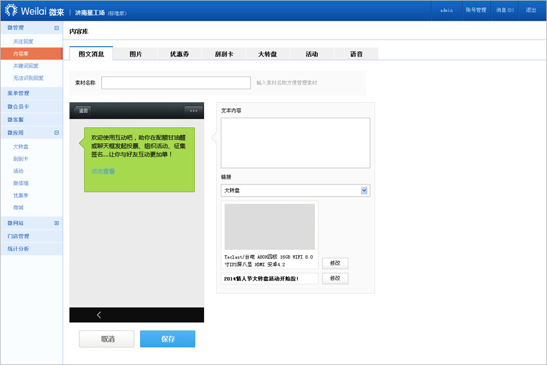
Task: Click into the 文本内容 text area
Action: pos(295,143)
